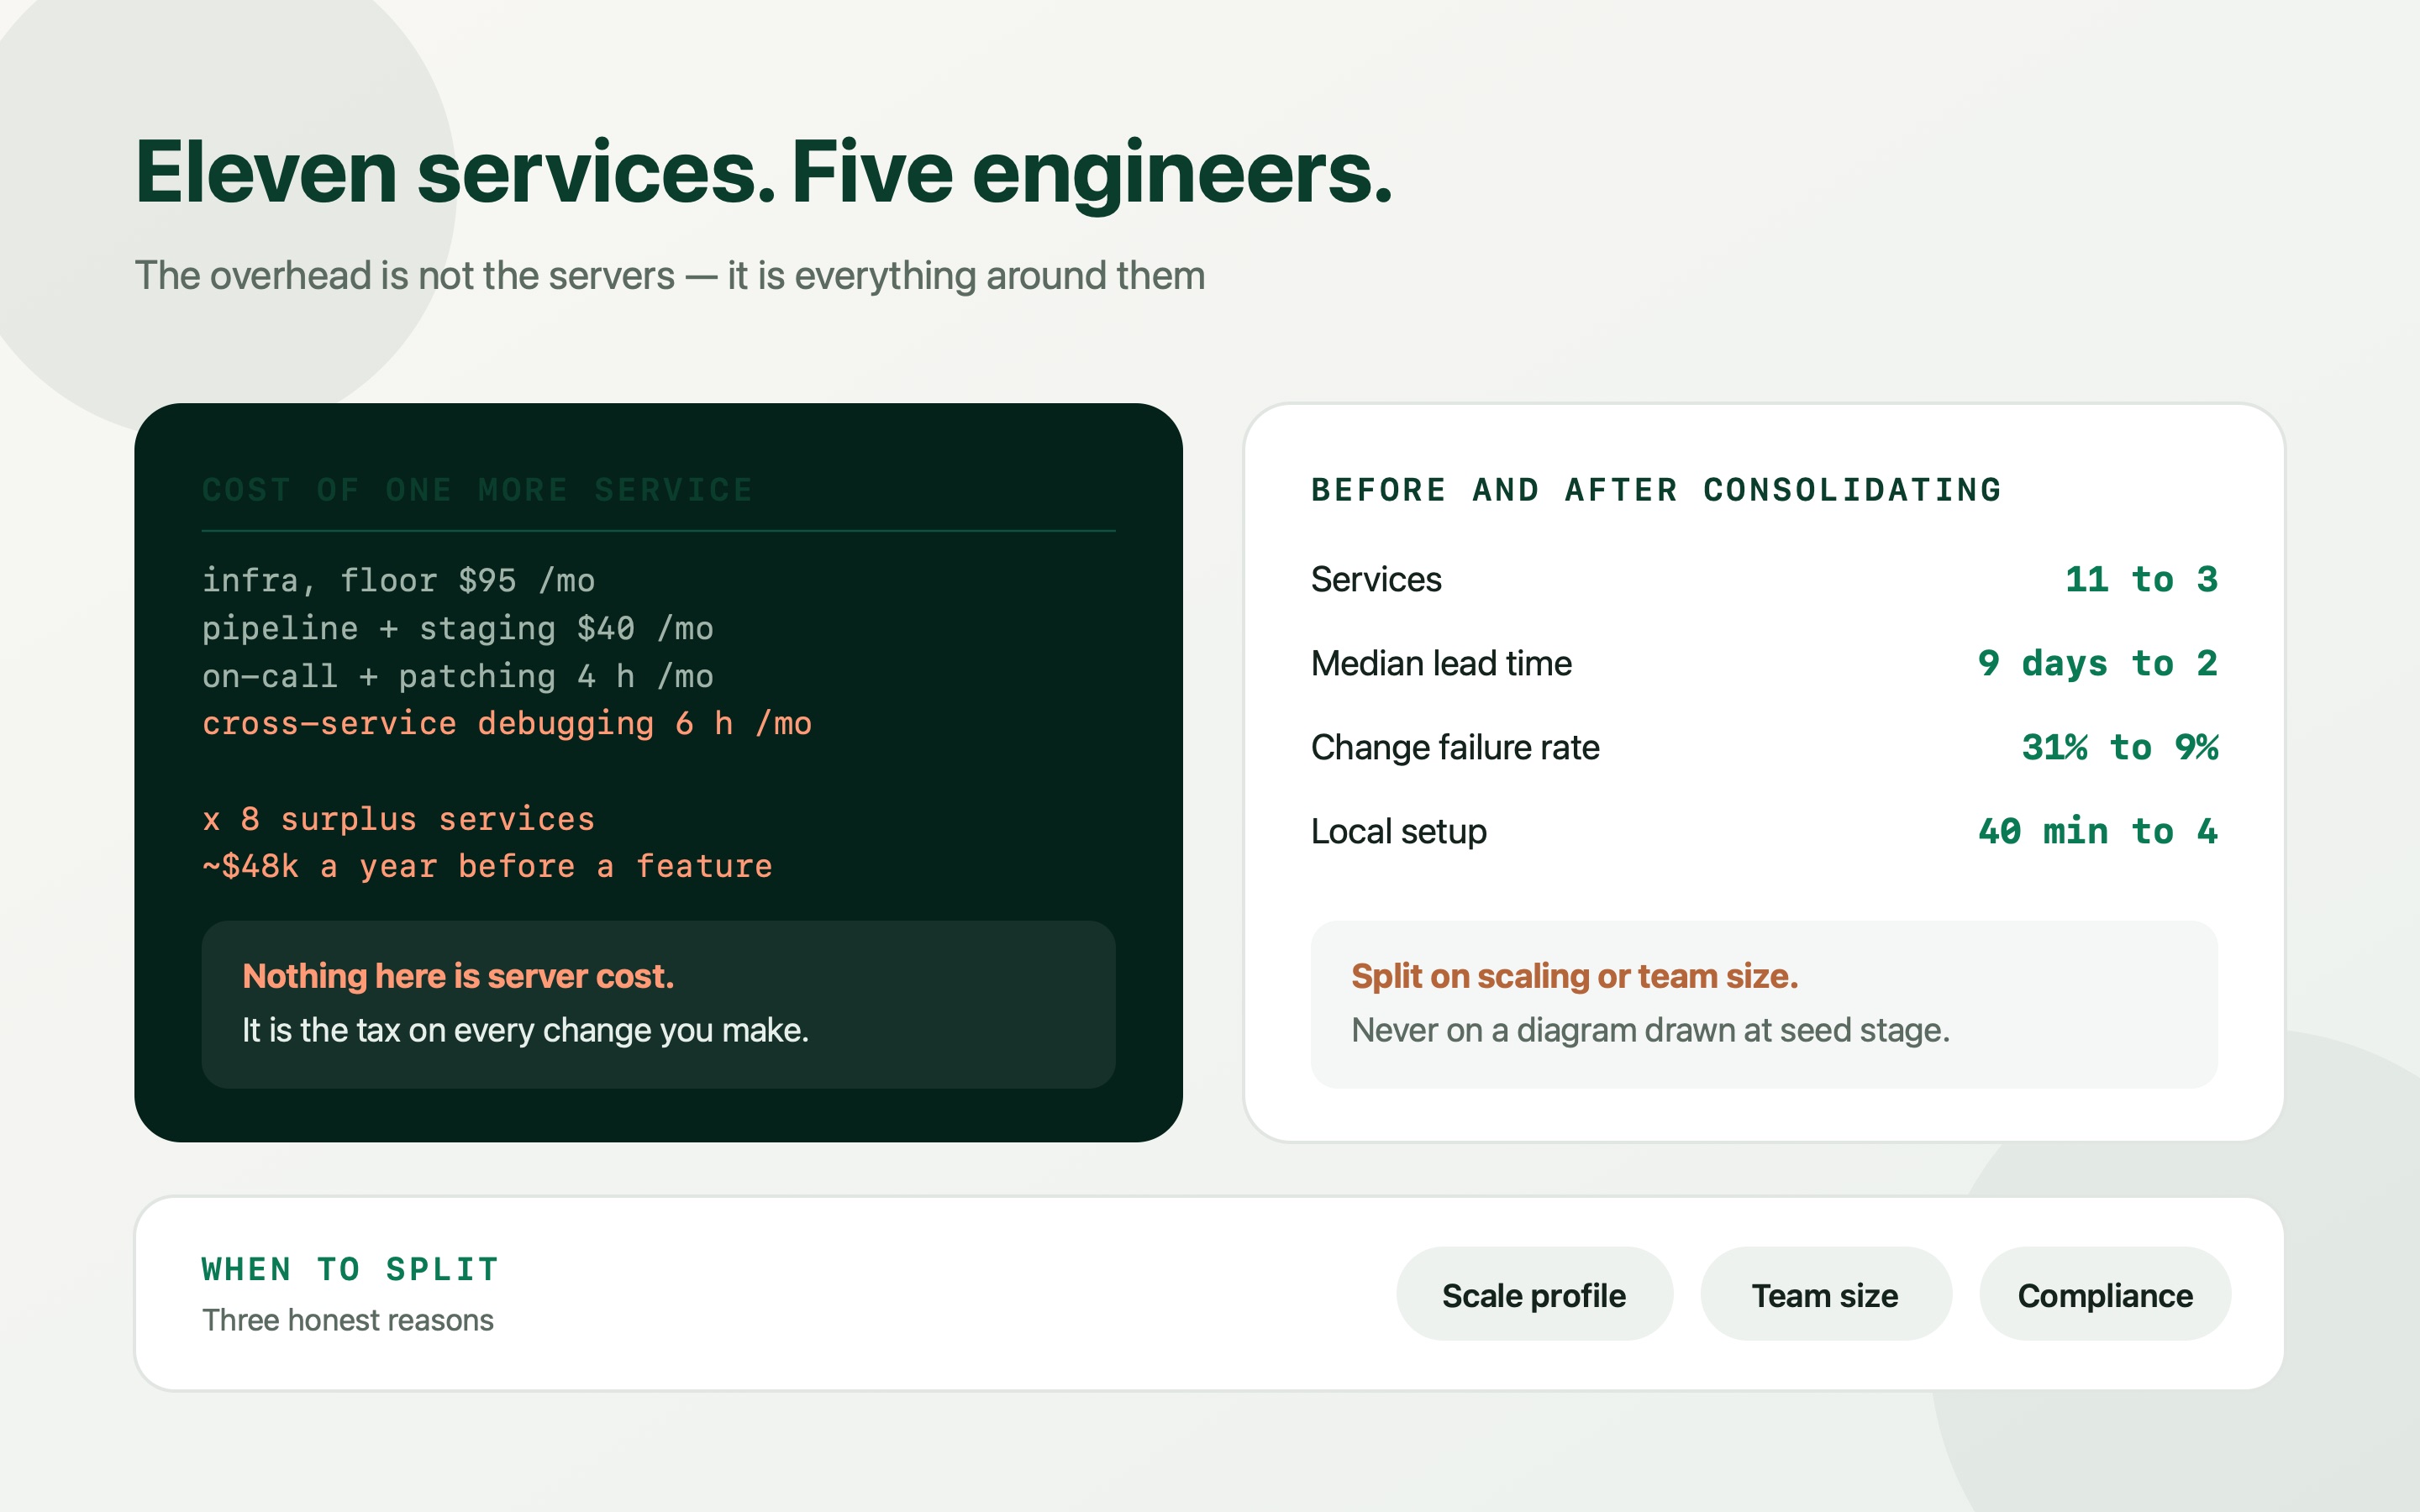This screenshot has height=1512, width=2420.
Task: Click the 'x 8 surplus services' line
Action: click(x=398, y=819)
